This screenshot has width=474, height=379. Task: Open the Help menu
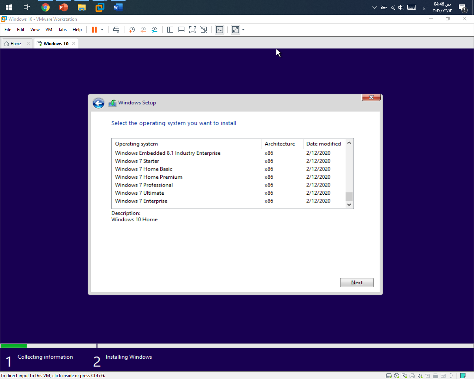(x=77, y=30)
